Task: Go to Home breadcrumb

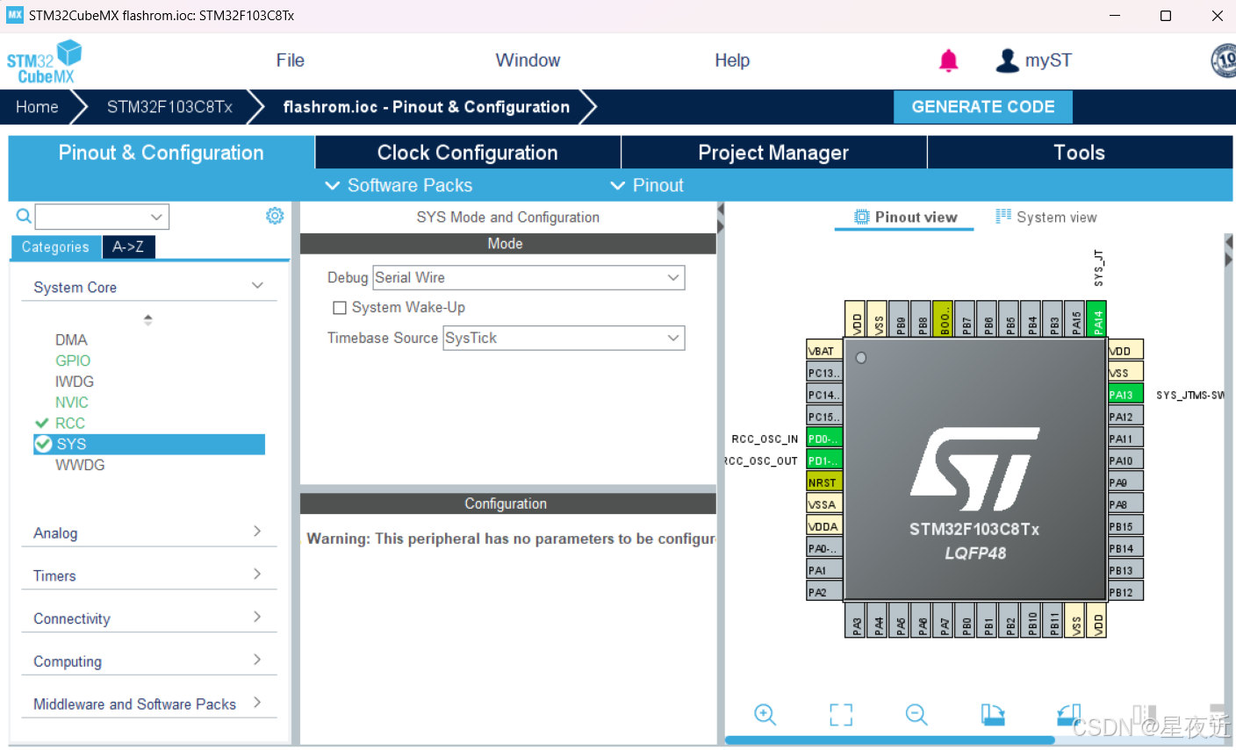Action: coord(37,107)
